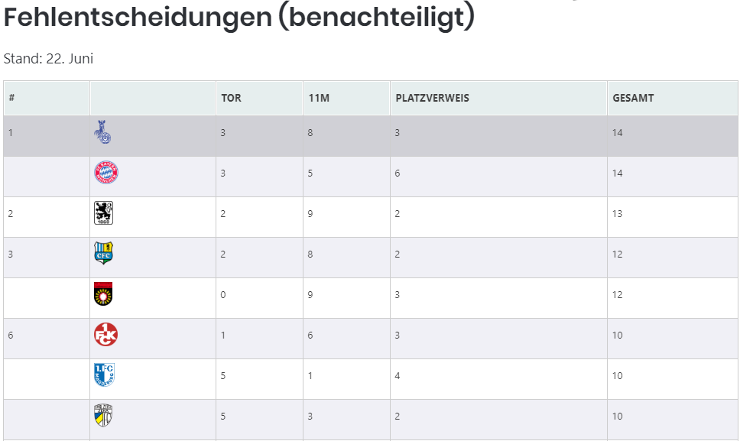Select Duisburg's total value of 14

pos(618,133)
